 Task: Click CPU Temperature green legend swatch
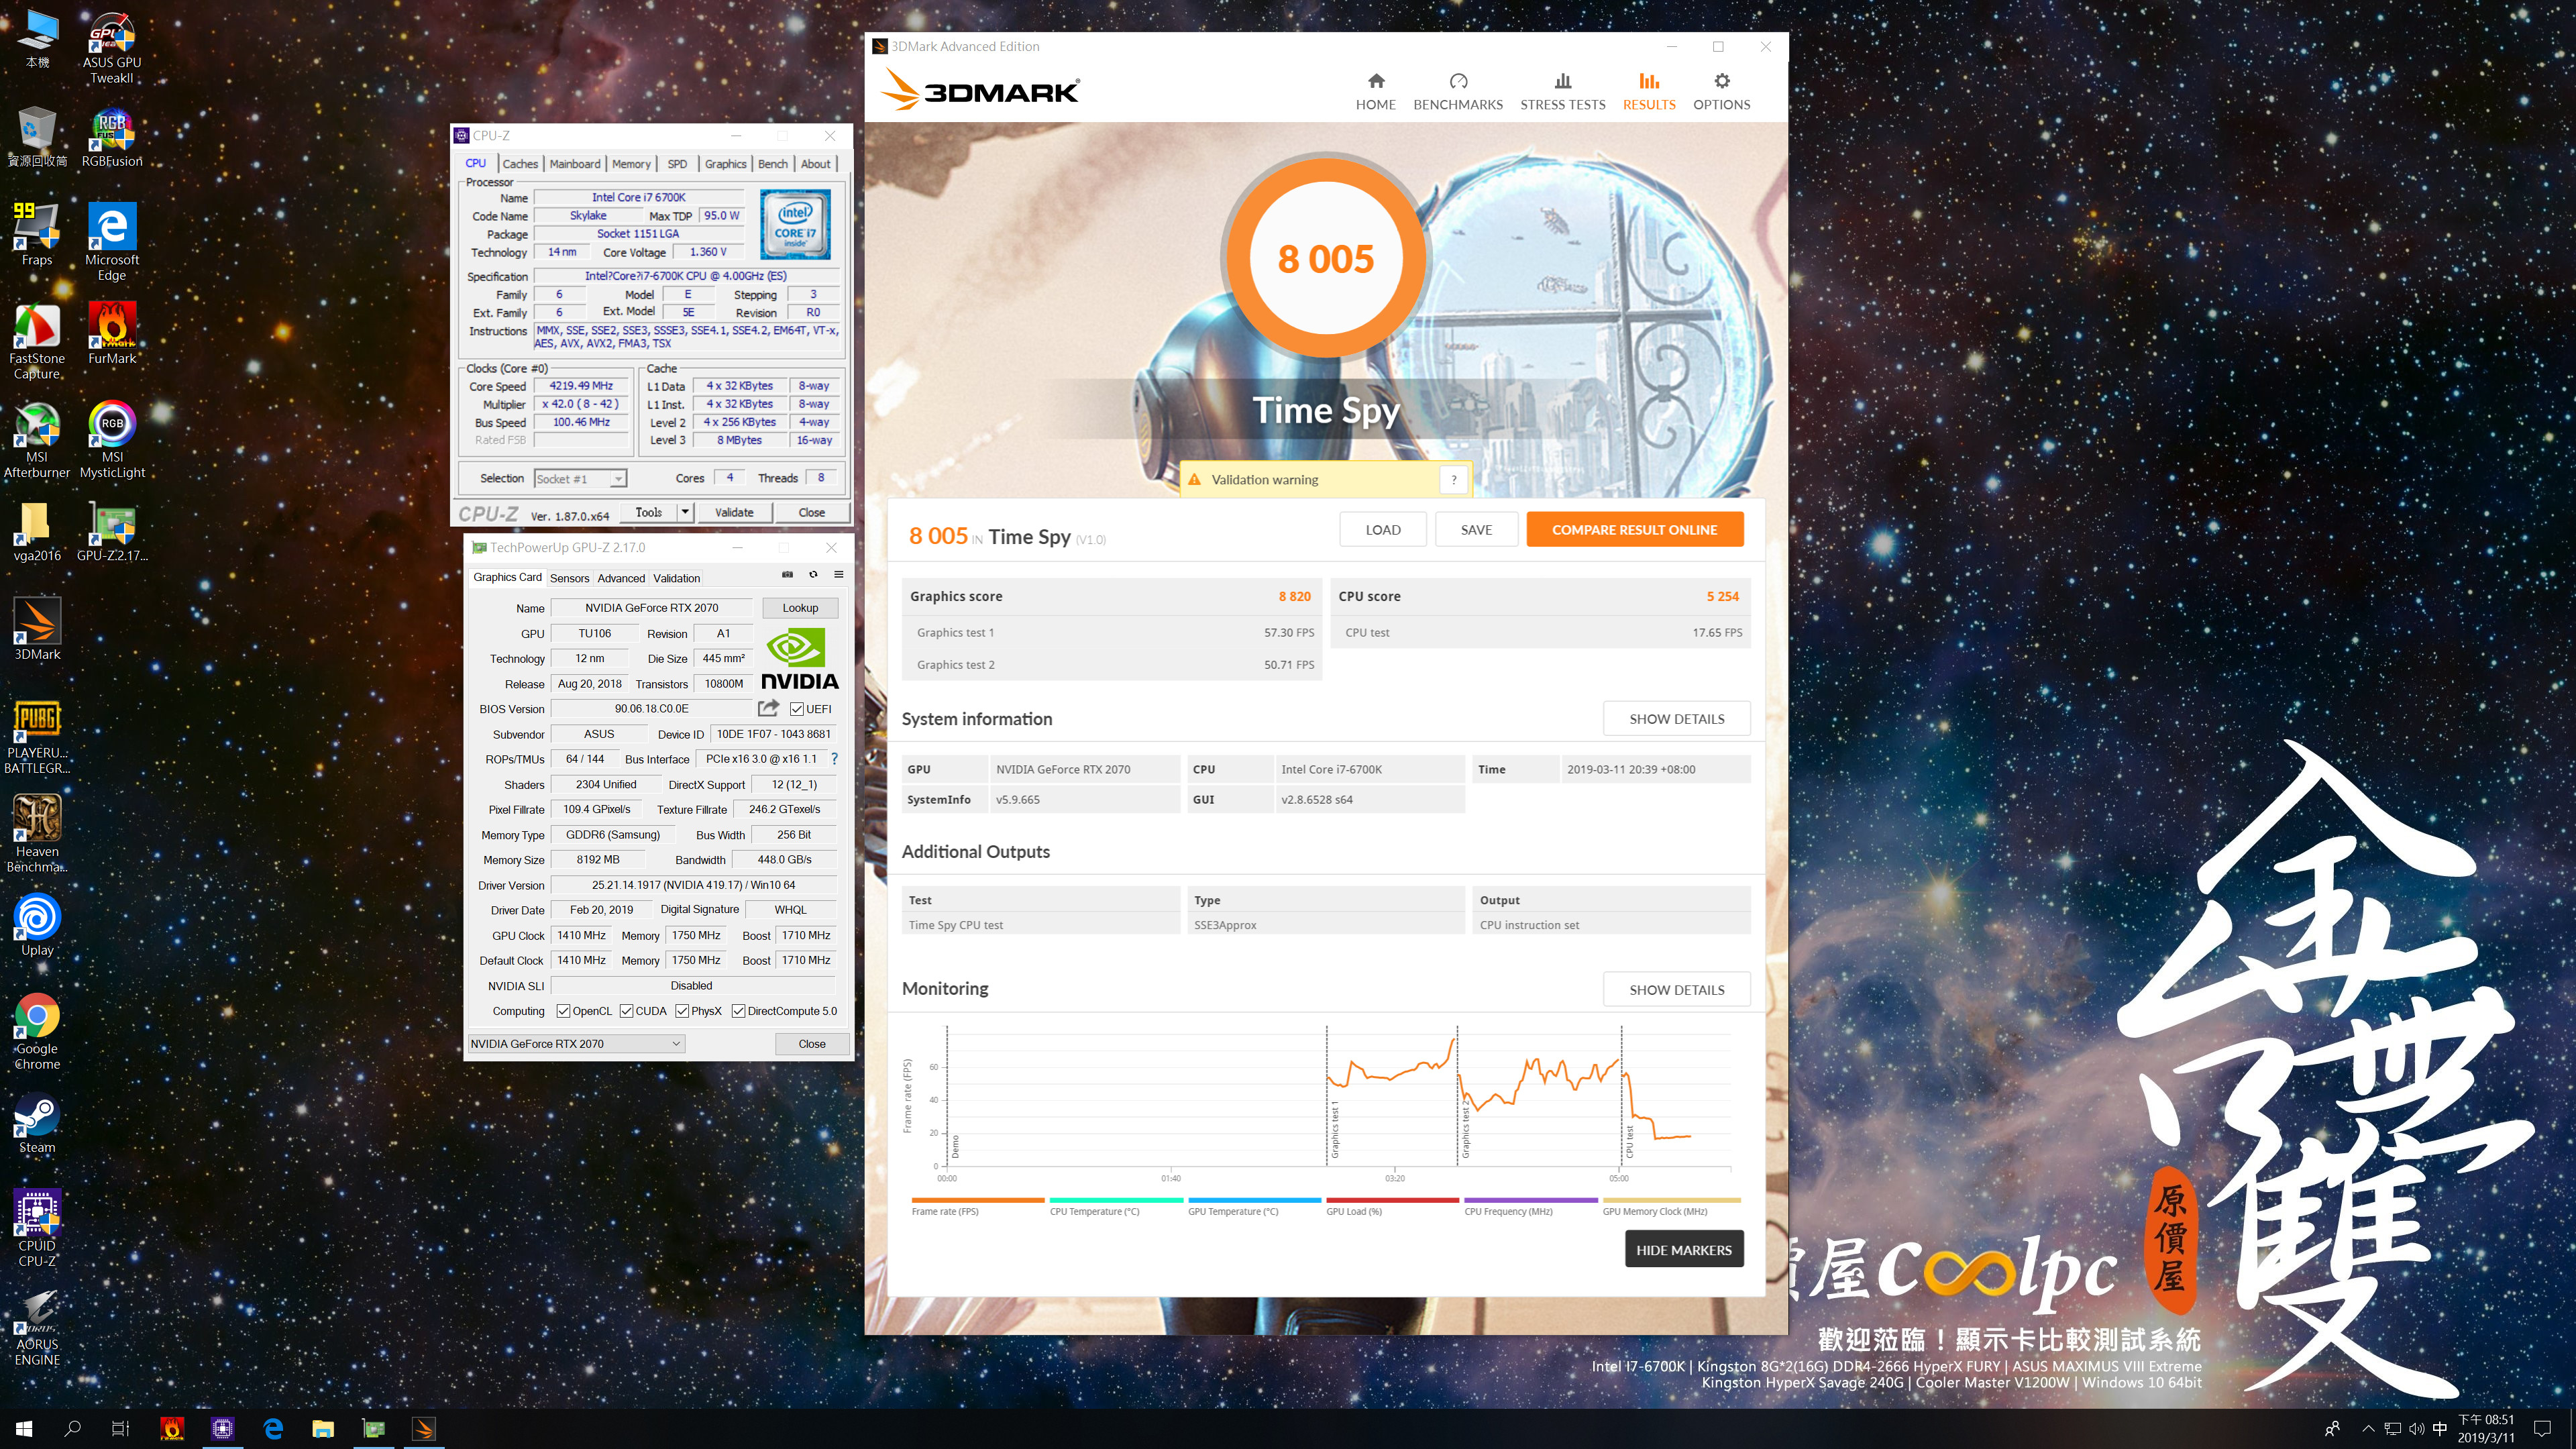coord(1116,1200)
